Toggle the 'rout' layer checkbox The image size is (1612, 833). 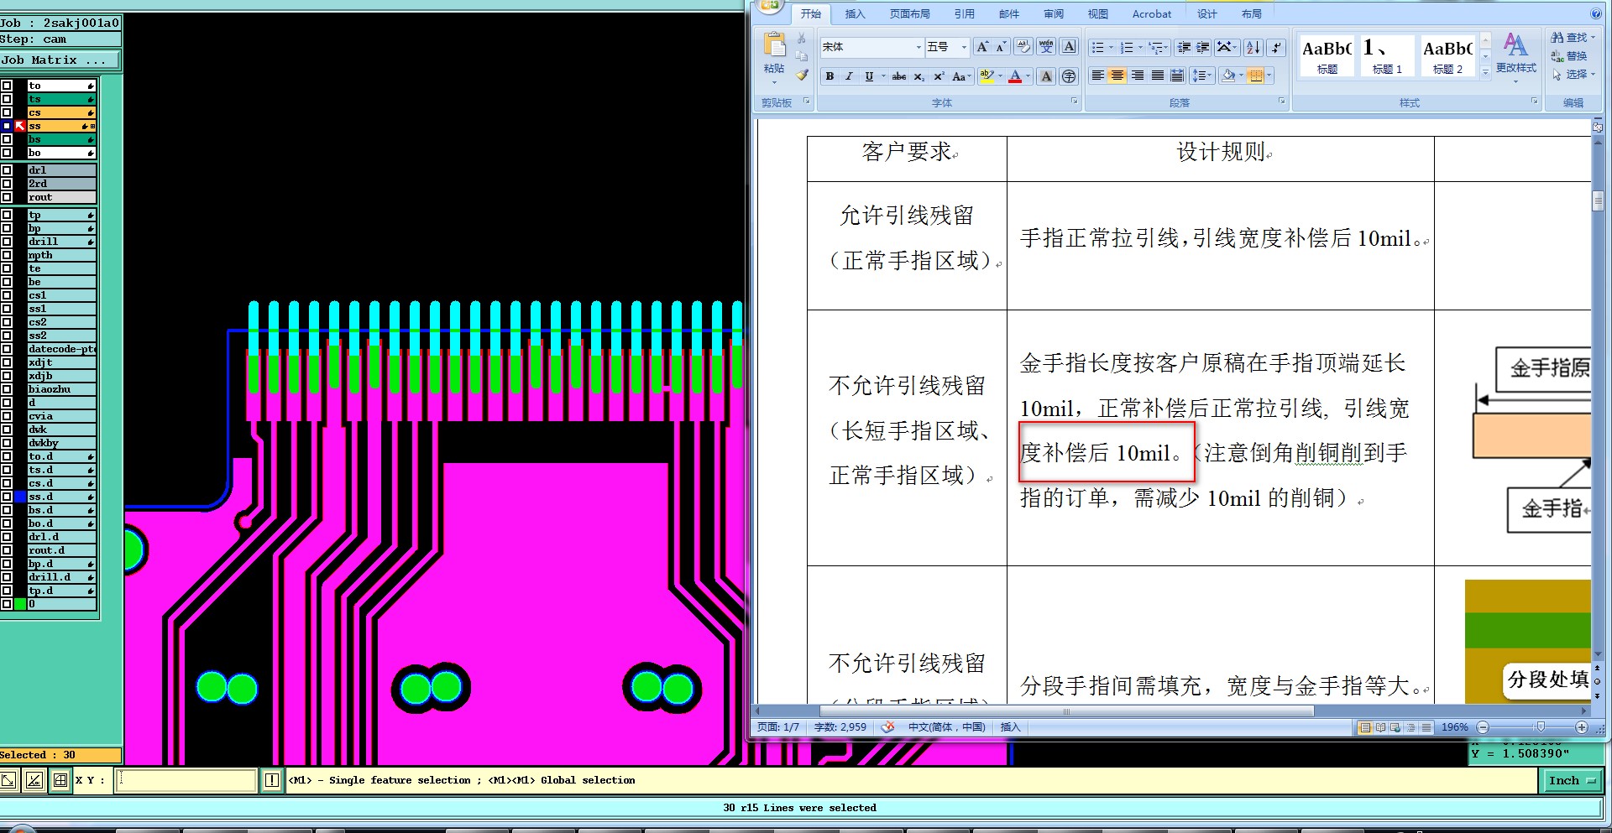coord(7,197)
